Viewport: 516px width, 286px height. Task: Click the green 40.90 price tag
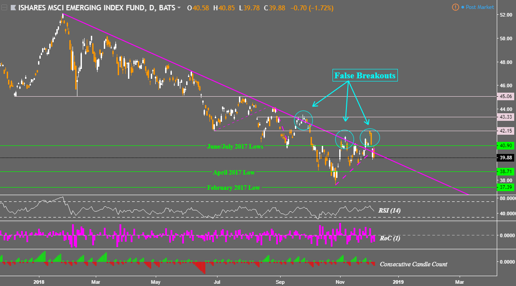pyautogui.click(x=506, y=145)
